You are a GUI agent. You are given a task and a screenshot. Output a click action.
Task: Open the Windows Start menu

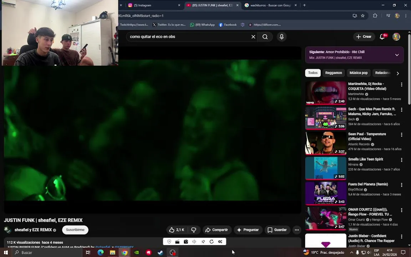click(x=6, y=253)
